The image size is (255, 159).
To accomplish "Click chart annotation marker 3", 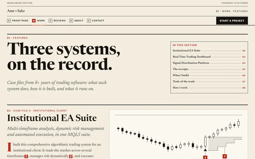I will [x=205, y=157].
